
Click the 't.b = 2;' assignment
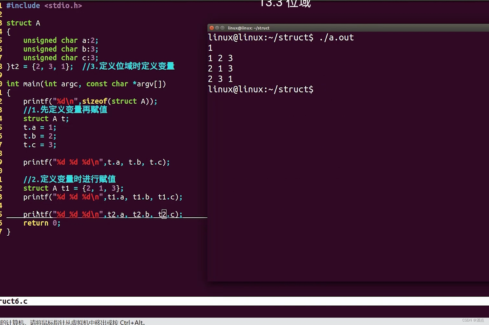pyautogui.click(x=40, y=136)
